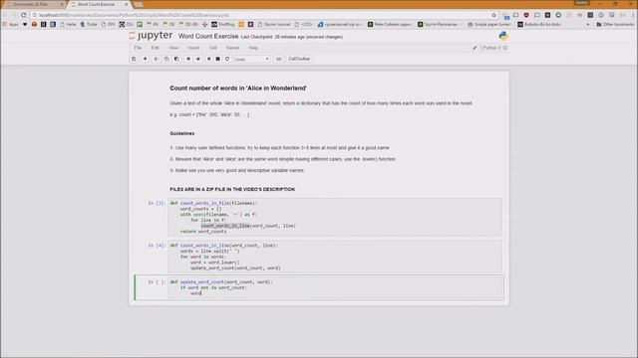Viewport: 638px width, 358px height.
Task: Click the 'Count number of words' heading
Action: click(x=238, y=89)
